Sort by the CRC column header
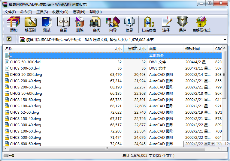 (217, 49)
